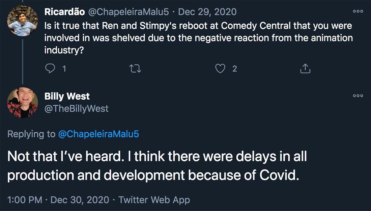Click the Ricardão display name
Viewport: 371px width, 211px height.
[65, 12]
